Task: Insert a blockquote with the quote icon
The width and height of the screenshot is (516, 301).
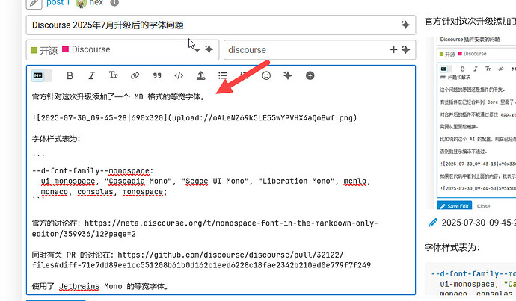Action: (157, 76)
